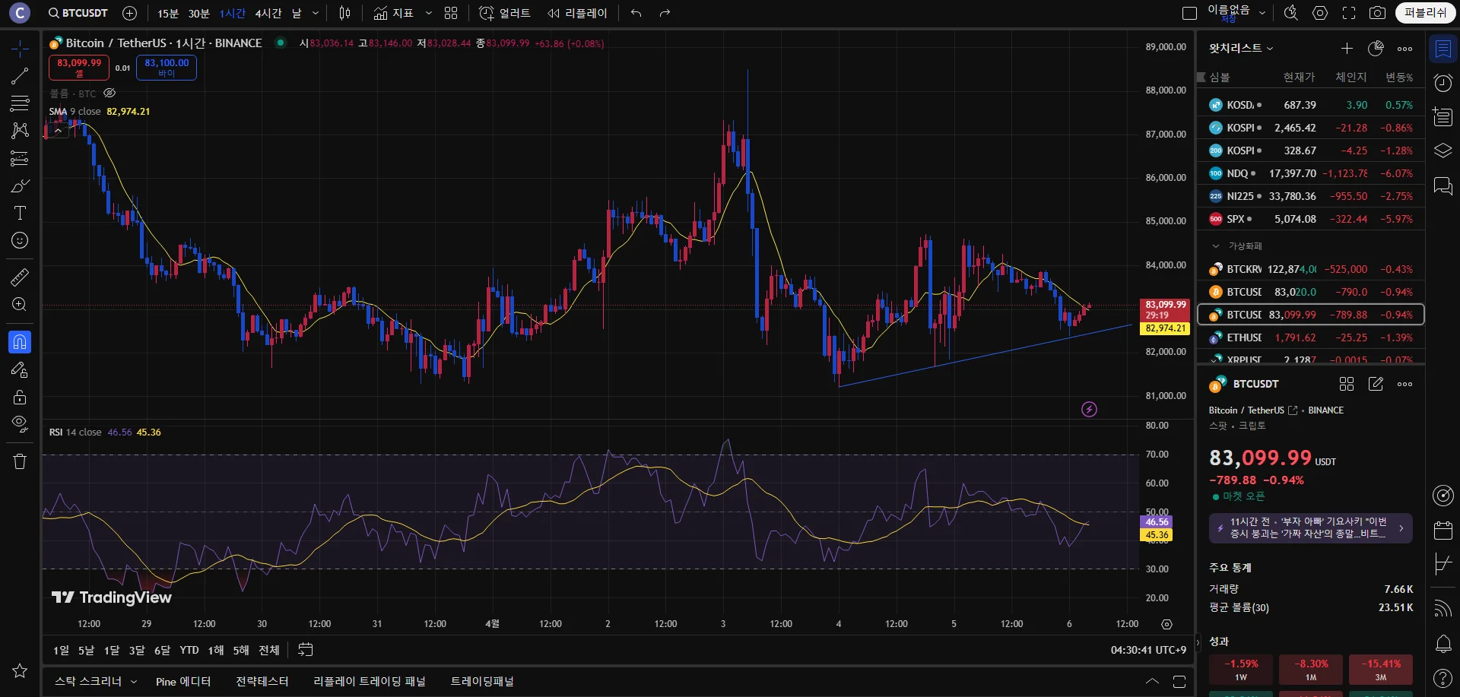
Task: Open the indicator templates grid icon
Action: 451,13
